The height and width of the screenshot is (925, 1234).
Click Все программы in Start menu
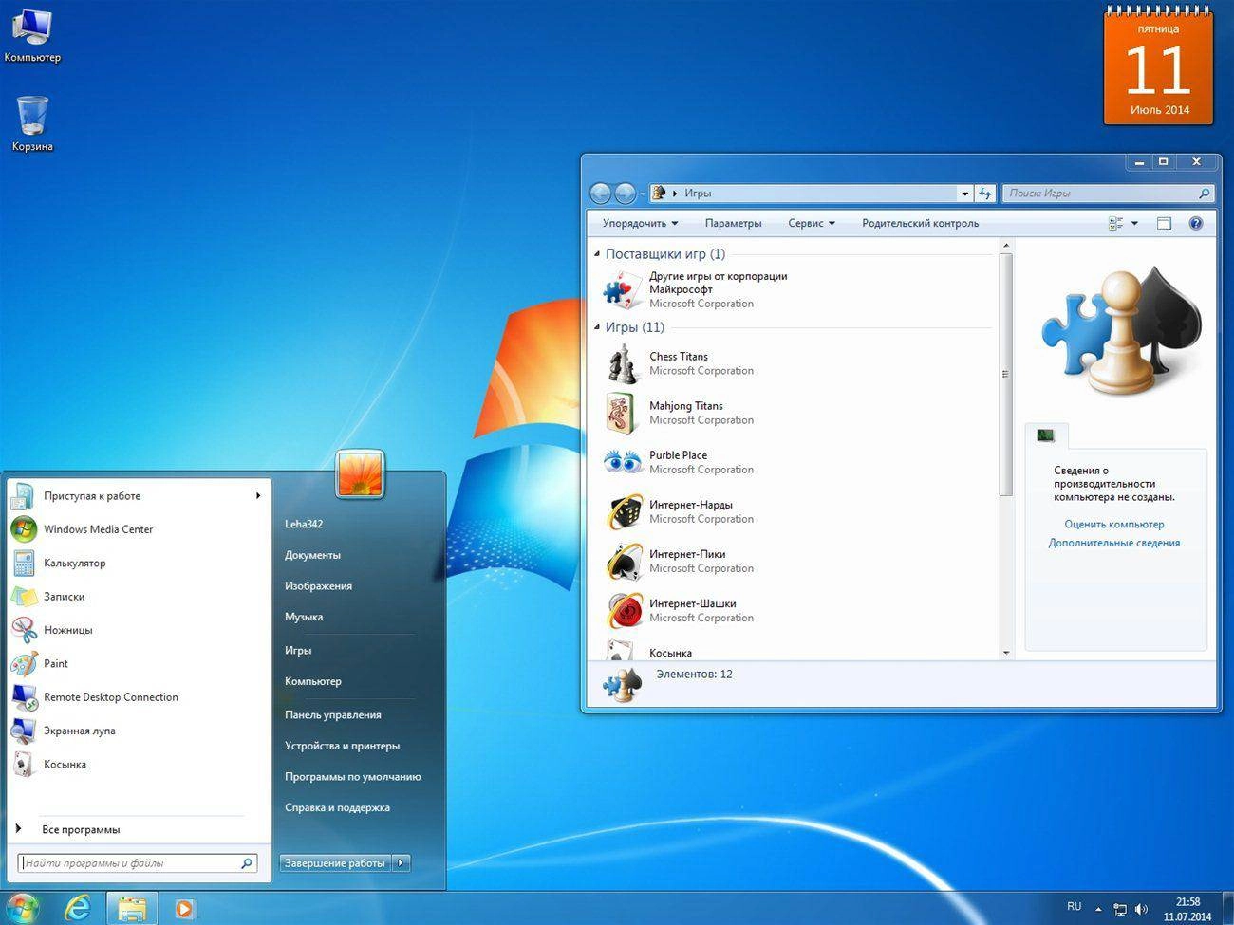[x=81, y=829]
